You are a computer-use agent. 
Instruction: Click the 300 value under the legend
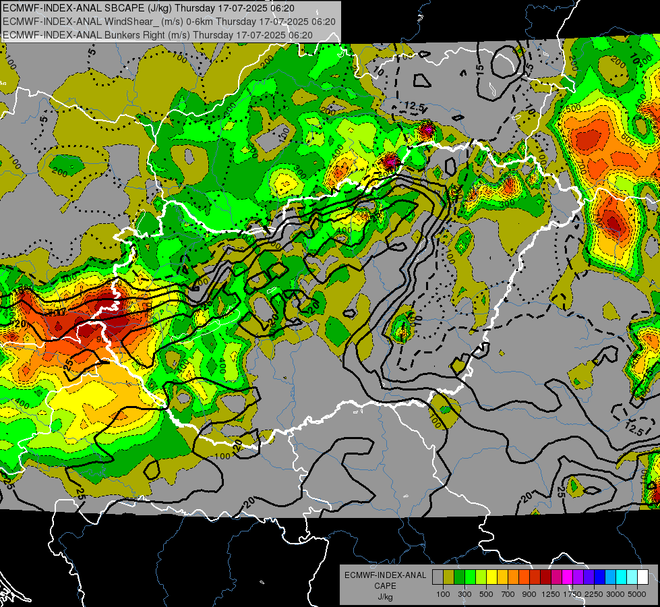tap(464, 594)
